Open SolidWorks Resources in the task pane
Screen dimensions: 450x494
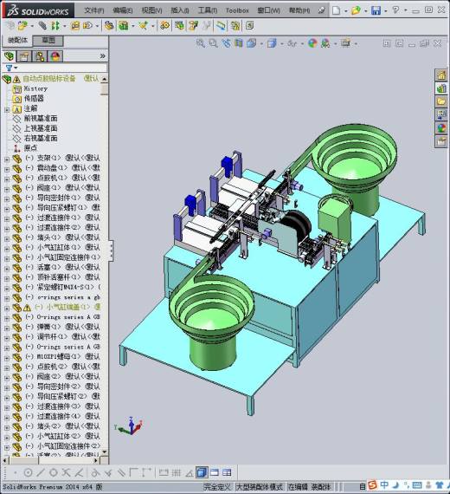click(x=441, y=75)
